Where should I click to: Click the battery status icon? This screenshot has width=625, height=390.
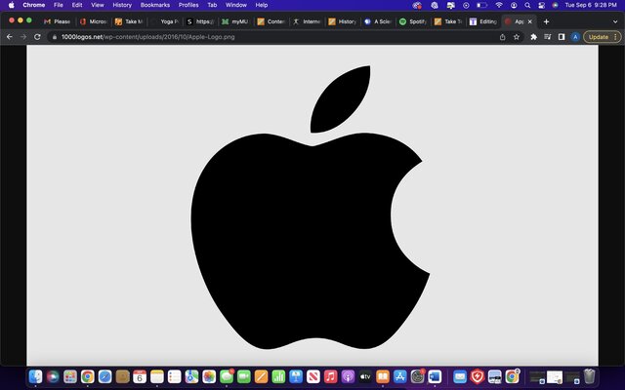pyautogui.click(x=482, y=5)
